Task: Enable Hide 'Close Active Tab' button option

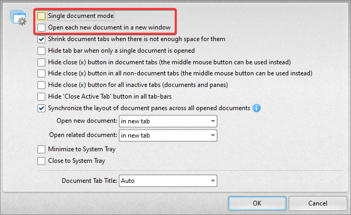Action: pos(41,96)
